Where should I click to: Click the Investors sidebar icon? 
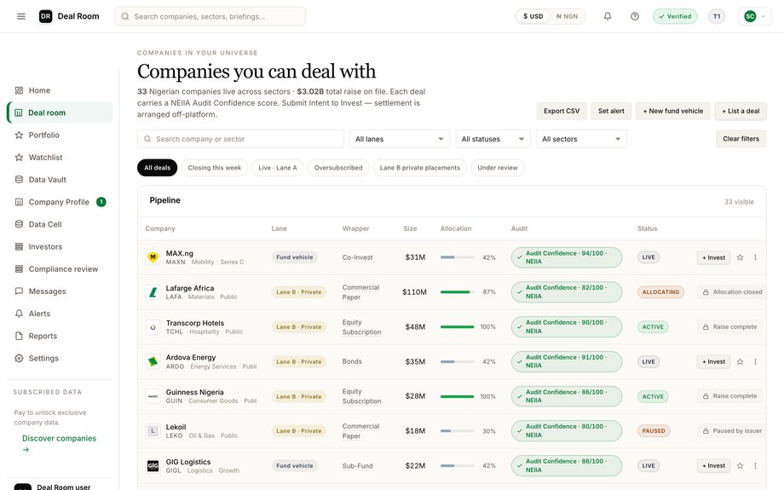click(x=19, y=246)
